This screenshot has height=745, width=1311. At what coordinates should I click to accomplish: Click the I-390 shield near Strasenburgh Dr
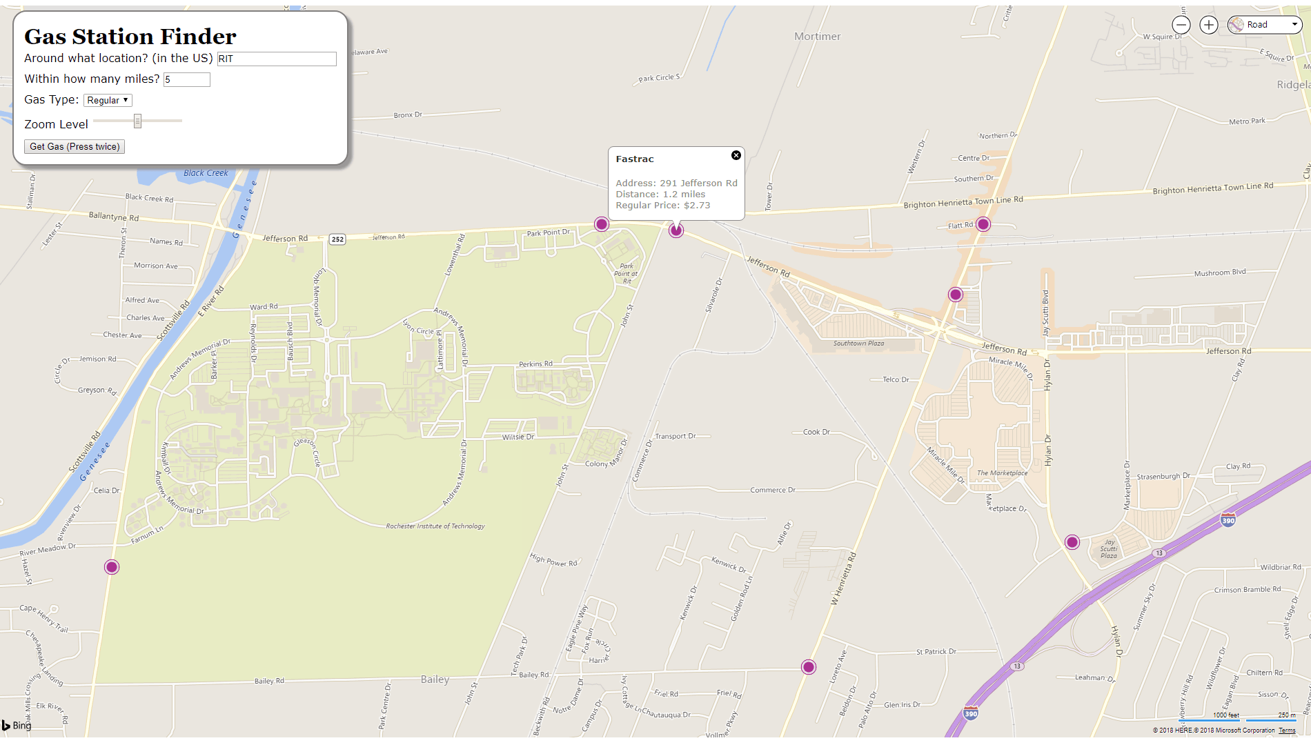coord(1228,519)
